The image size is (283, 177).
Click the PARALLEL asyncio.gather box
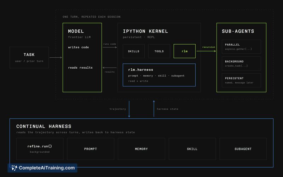coord(241,47)
